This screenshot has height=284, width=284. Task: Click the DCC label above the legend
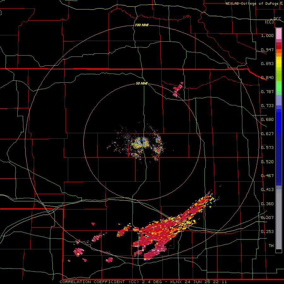(x=277, y=19)
